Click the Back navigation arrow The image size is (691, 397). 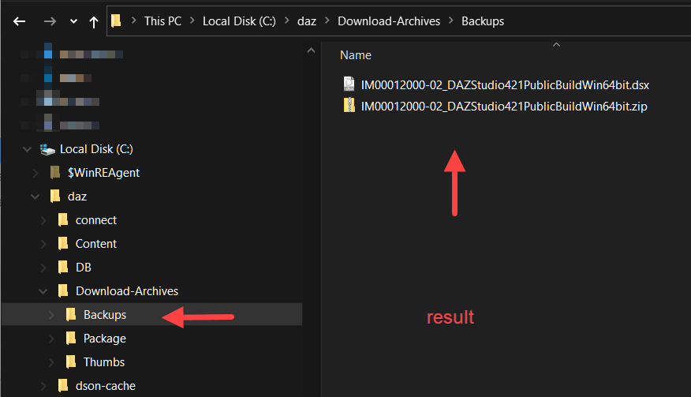pyautogui.click(x=20, y=21)
